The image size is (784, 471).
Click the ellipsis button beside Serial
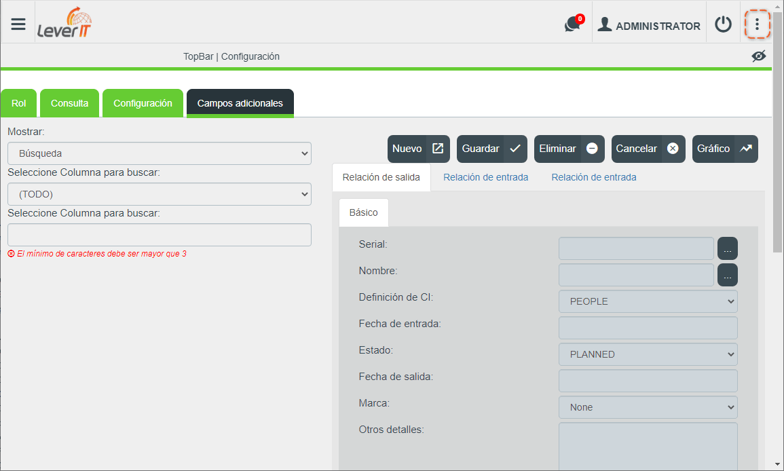click(728, 248)
